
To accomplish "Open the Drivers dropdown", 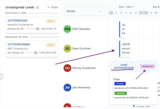I will (85, 11).
